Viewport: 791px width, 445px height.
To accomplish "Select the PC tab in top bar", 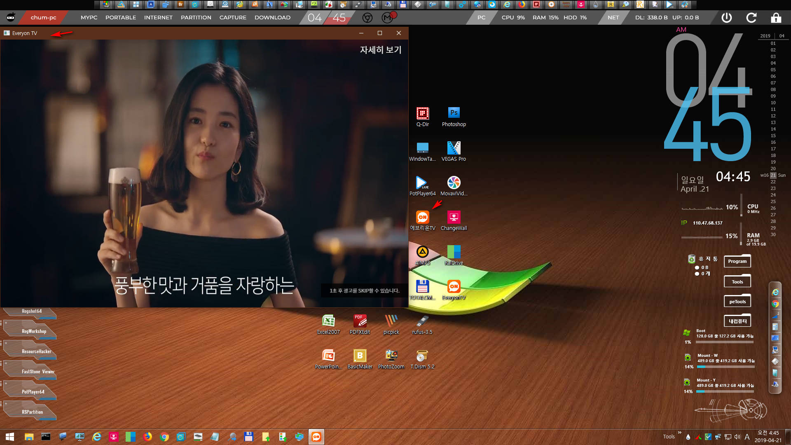I will [x=481, y=18].
